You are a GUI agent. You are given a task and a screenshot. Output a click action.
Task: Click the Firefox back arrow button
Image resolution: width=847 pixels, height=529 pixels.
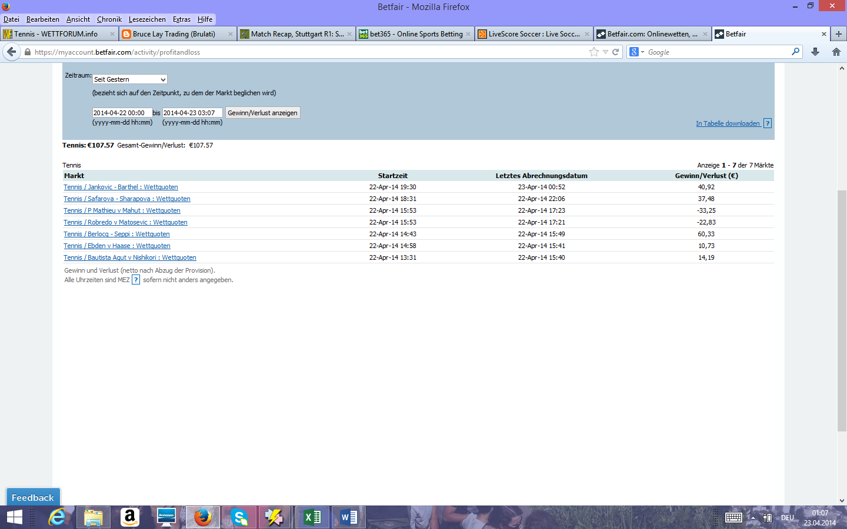(x=11, y=52)
